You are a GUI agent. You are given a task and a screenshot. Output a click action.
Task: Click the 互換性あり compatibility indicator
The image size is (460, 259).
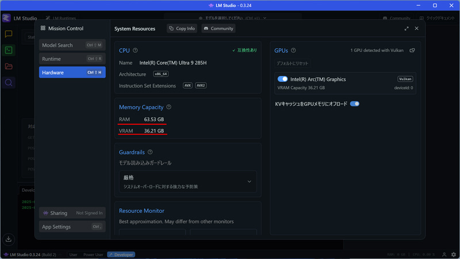[x=244, y=50]
